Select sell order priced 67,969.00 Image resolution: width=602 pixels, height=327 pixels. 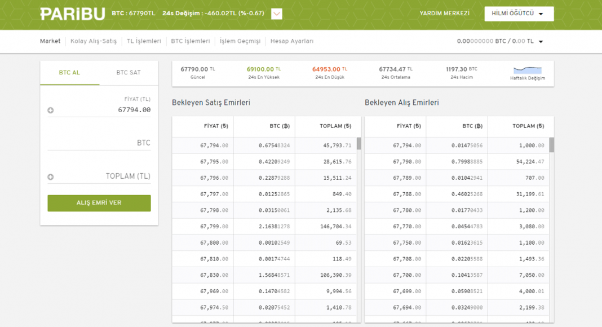pos(264,291)
